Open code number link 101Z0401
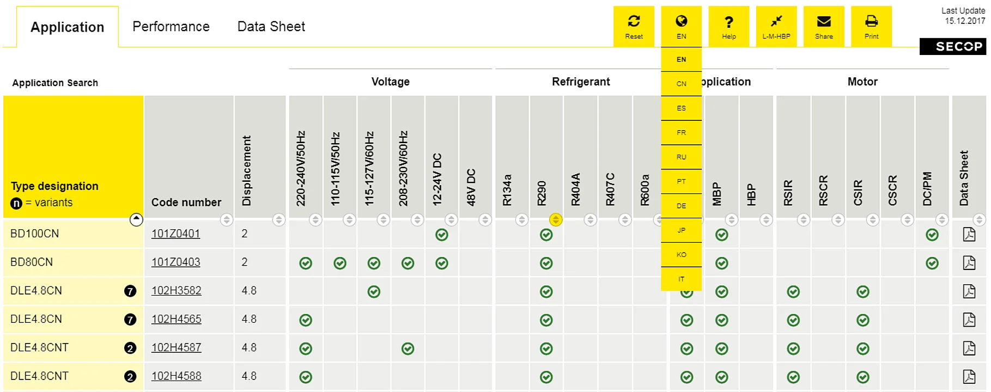 [x=175, y=234]
